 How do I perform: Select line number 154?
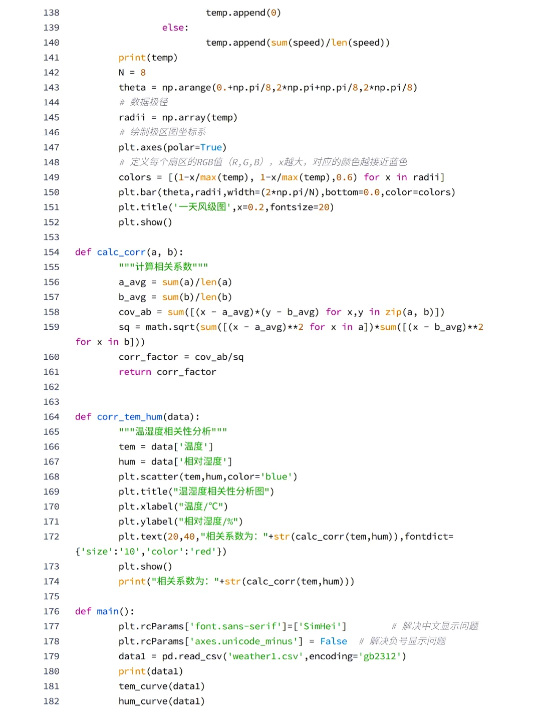click(x=51, y=252)
